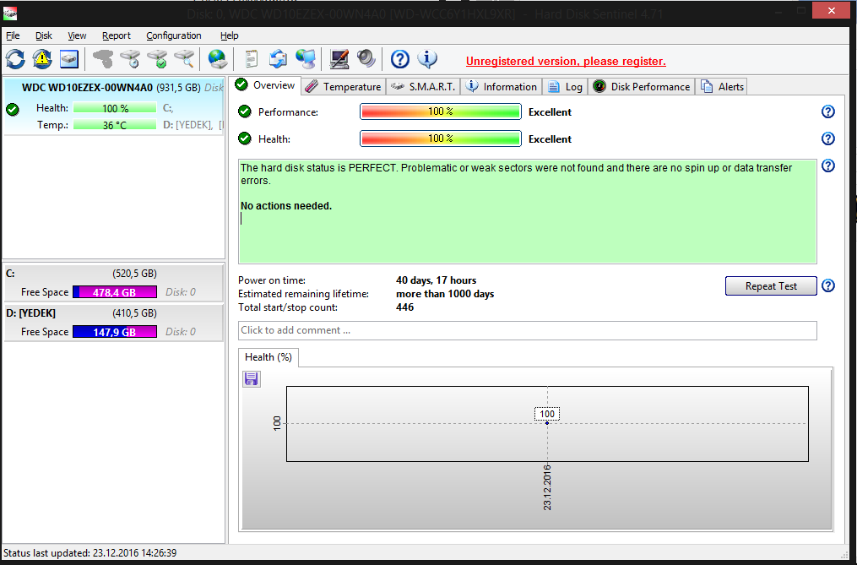Open the Report menu
Viewport: 857px width, 565px height.
(117, 35)
